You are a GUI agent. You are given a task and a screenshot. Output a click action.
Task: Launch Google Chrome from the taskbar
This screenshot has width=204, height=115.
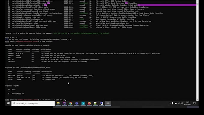(x=70, y=103)
